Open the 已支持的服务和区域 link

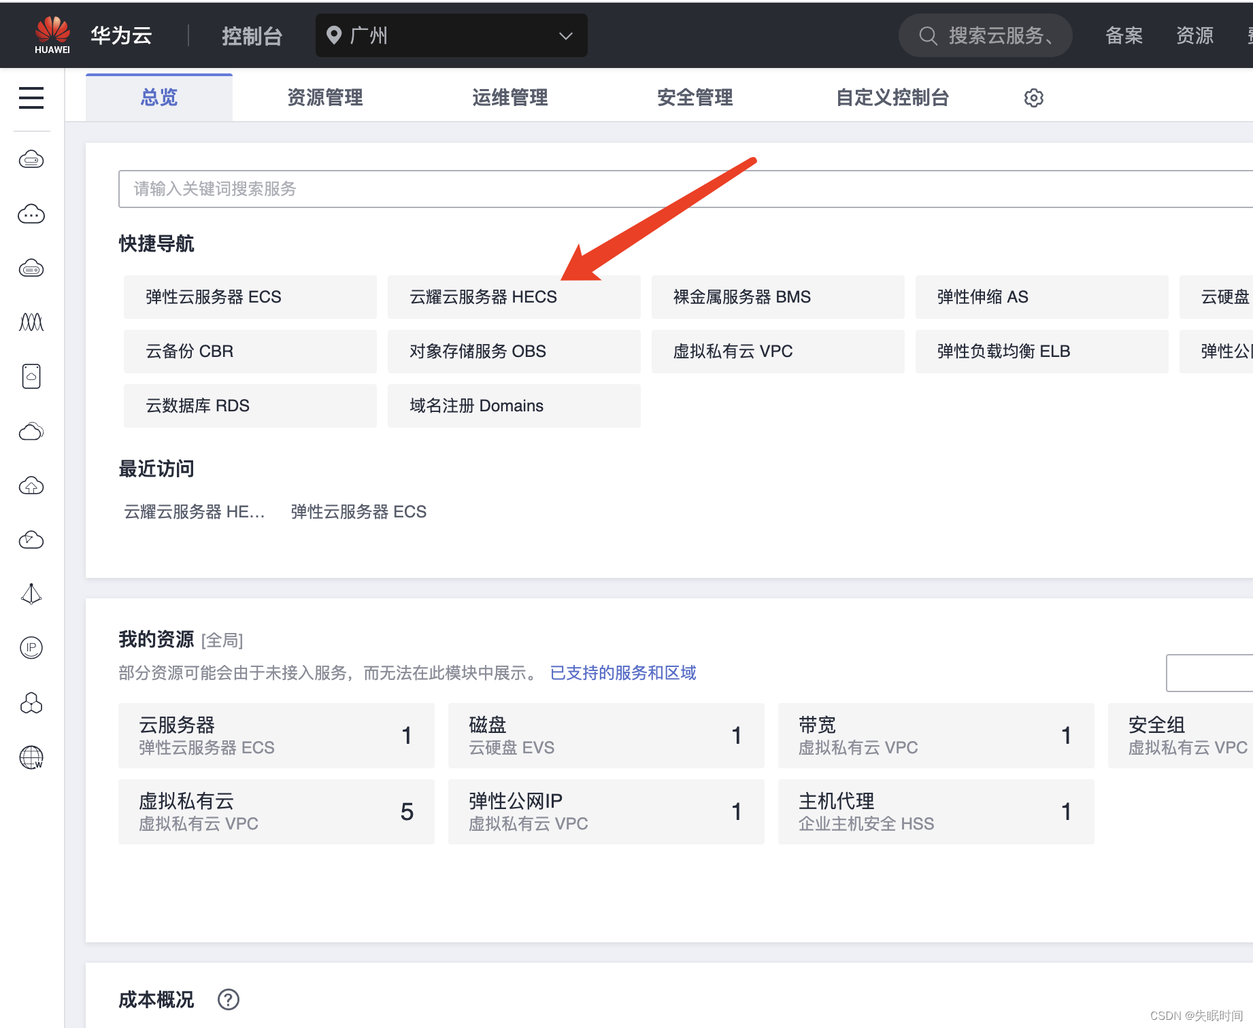[623, 673]
